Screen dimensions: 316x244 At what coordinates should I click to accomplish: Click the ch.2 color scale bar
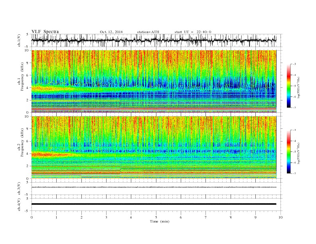pyautogui.click(x=288, y=152)
